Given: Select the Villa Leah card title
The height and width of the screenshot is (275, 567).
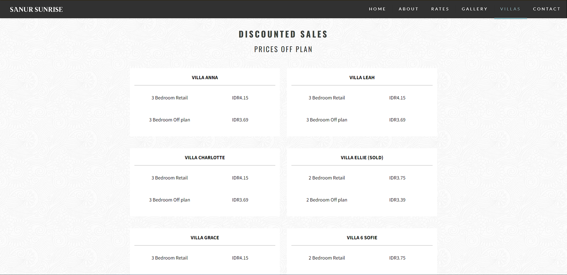Looking at the screenshot, I should point(362,78).
